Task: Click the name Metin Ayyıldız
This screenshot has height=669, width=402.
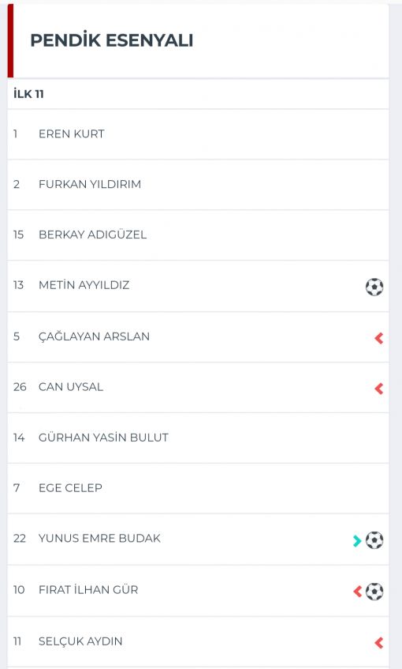Action: 84,285
